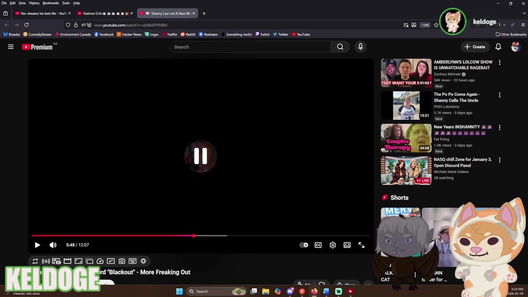Open options for New Years INSHANNITY video
The height and width of the screenshot is (297, 528).
500,127
